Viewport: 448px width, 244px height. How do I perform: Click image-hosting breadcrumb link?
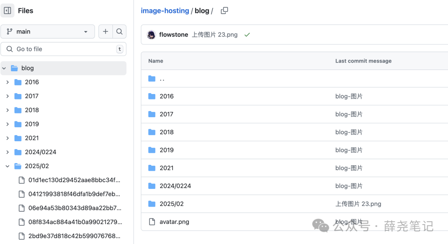click(x=165, y=11)
